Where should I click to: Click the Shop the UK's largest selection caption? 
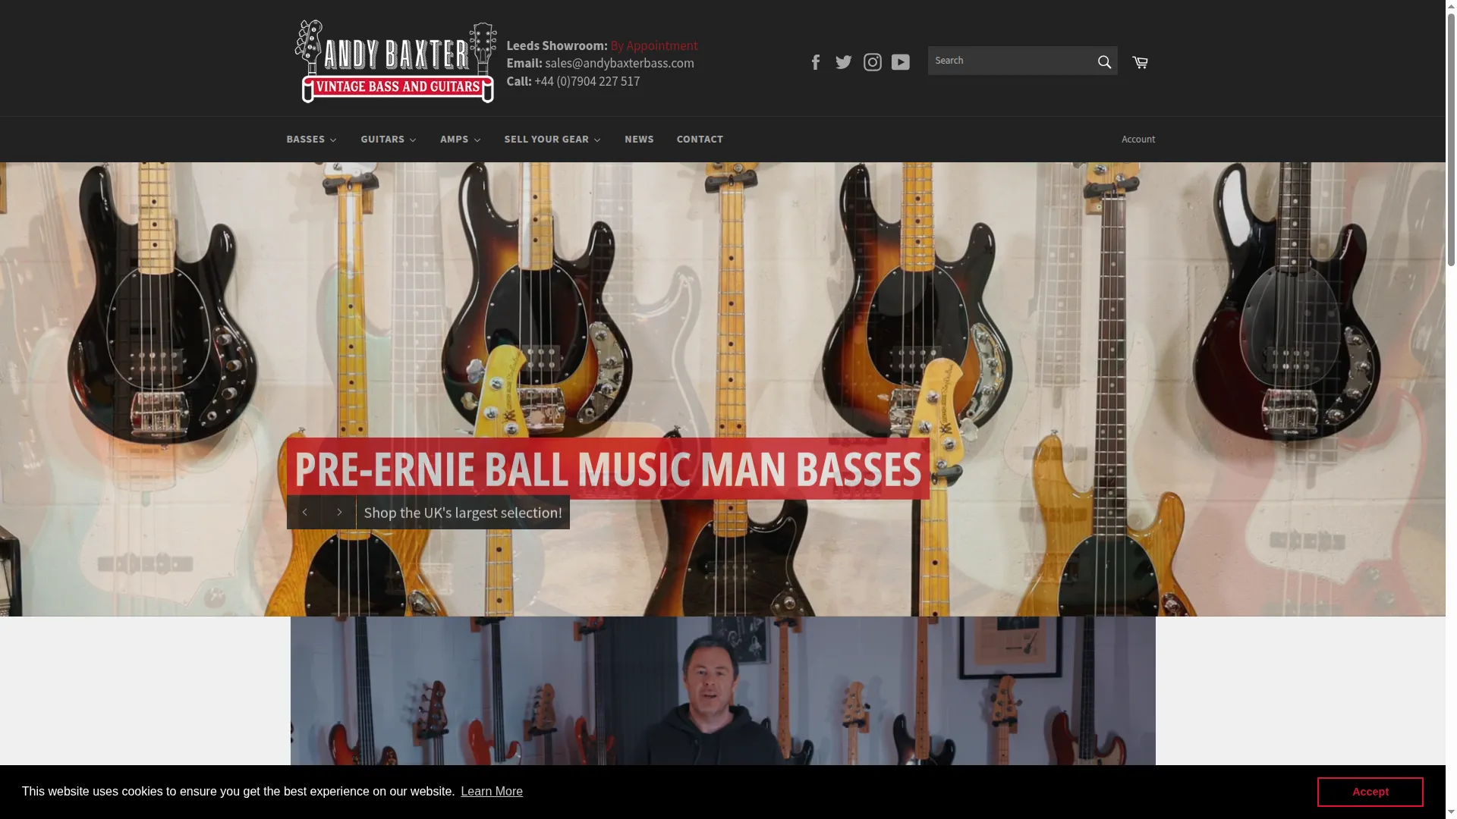click(x=463, y=513)
